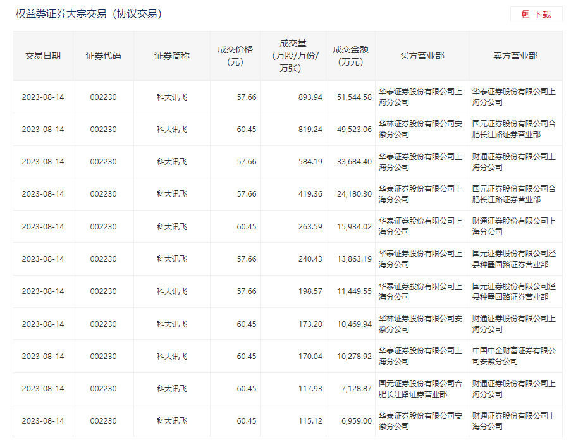The width and height of the screenshot is (571, 440).
Task: Click the 成交金额(万元) column header
Action: [350, 56]
